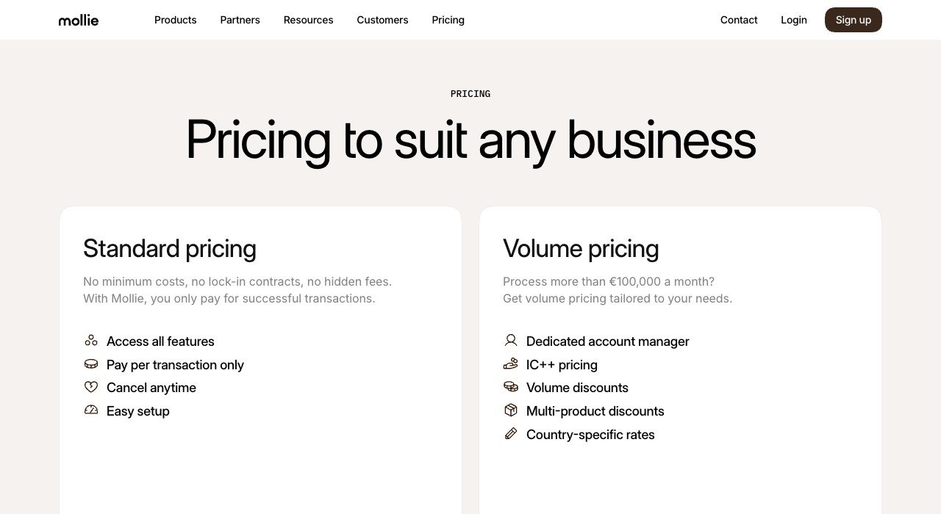Open the Resources menu

[309, 20]
